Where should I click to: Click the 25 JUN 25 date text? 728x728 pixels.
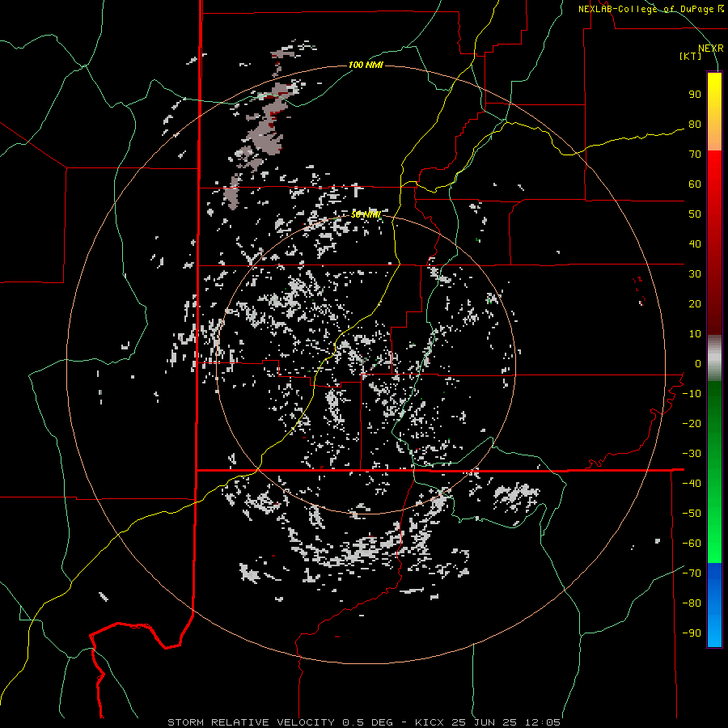(485, 722)
